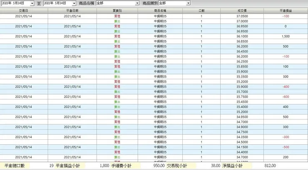This screenshot has height=170, width=308.
Task: Select the price cell 36.2500
Action: pos(242,62)
